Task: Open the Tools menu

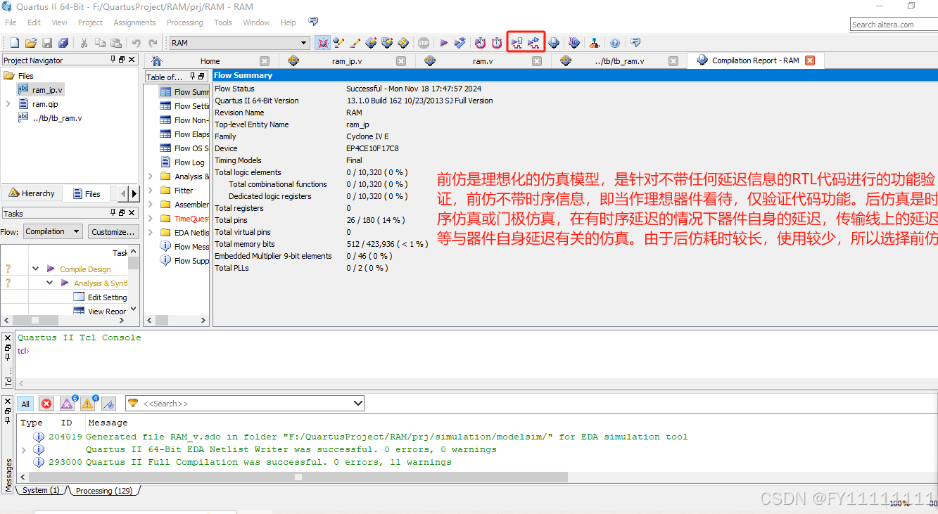Action: pyautogui.click(x=223, y=23)
